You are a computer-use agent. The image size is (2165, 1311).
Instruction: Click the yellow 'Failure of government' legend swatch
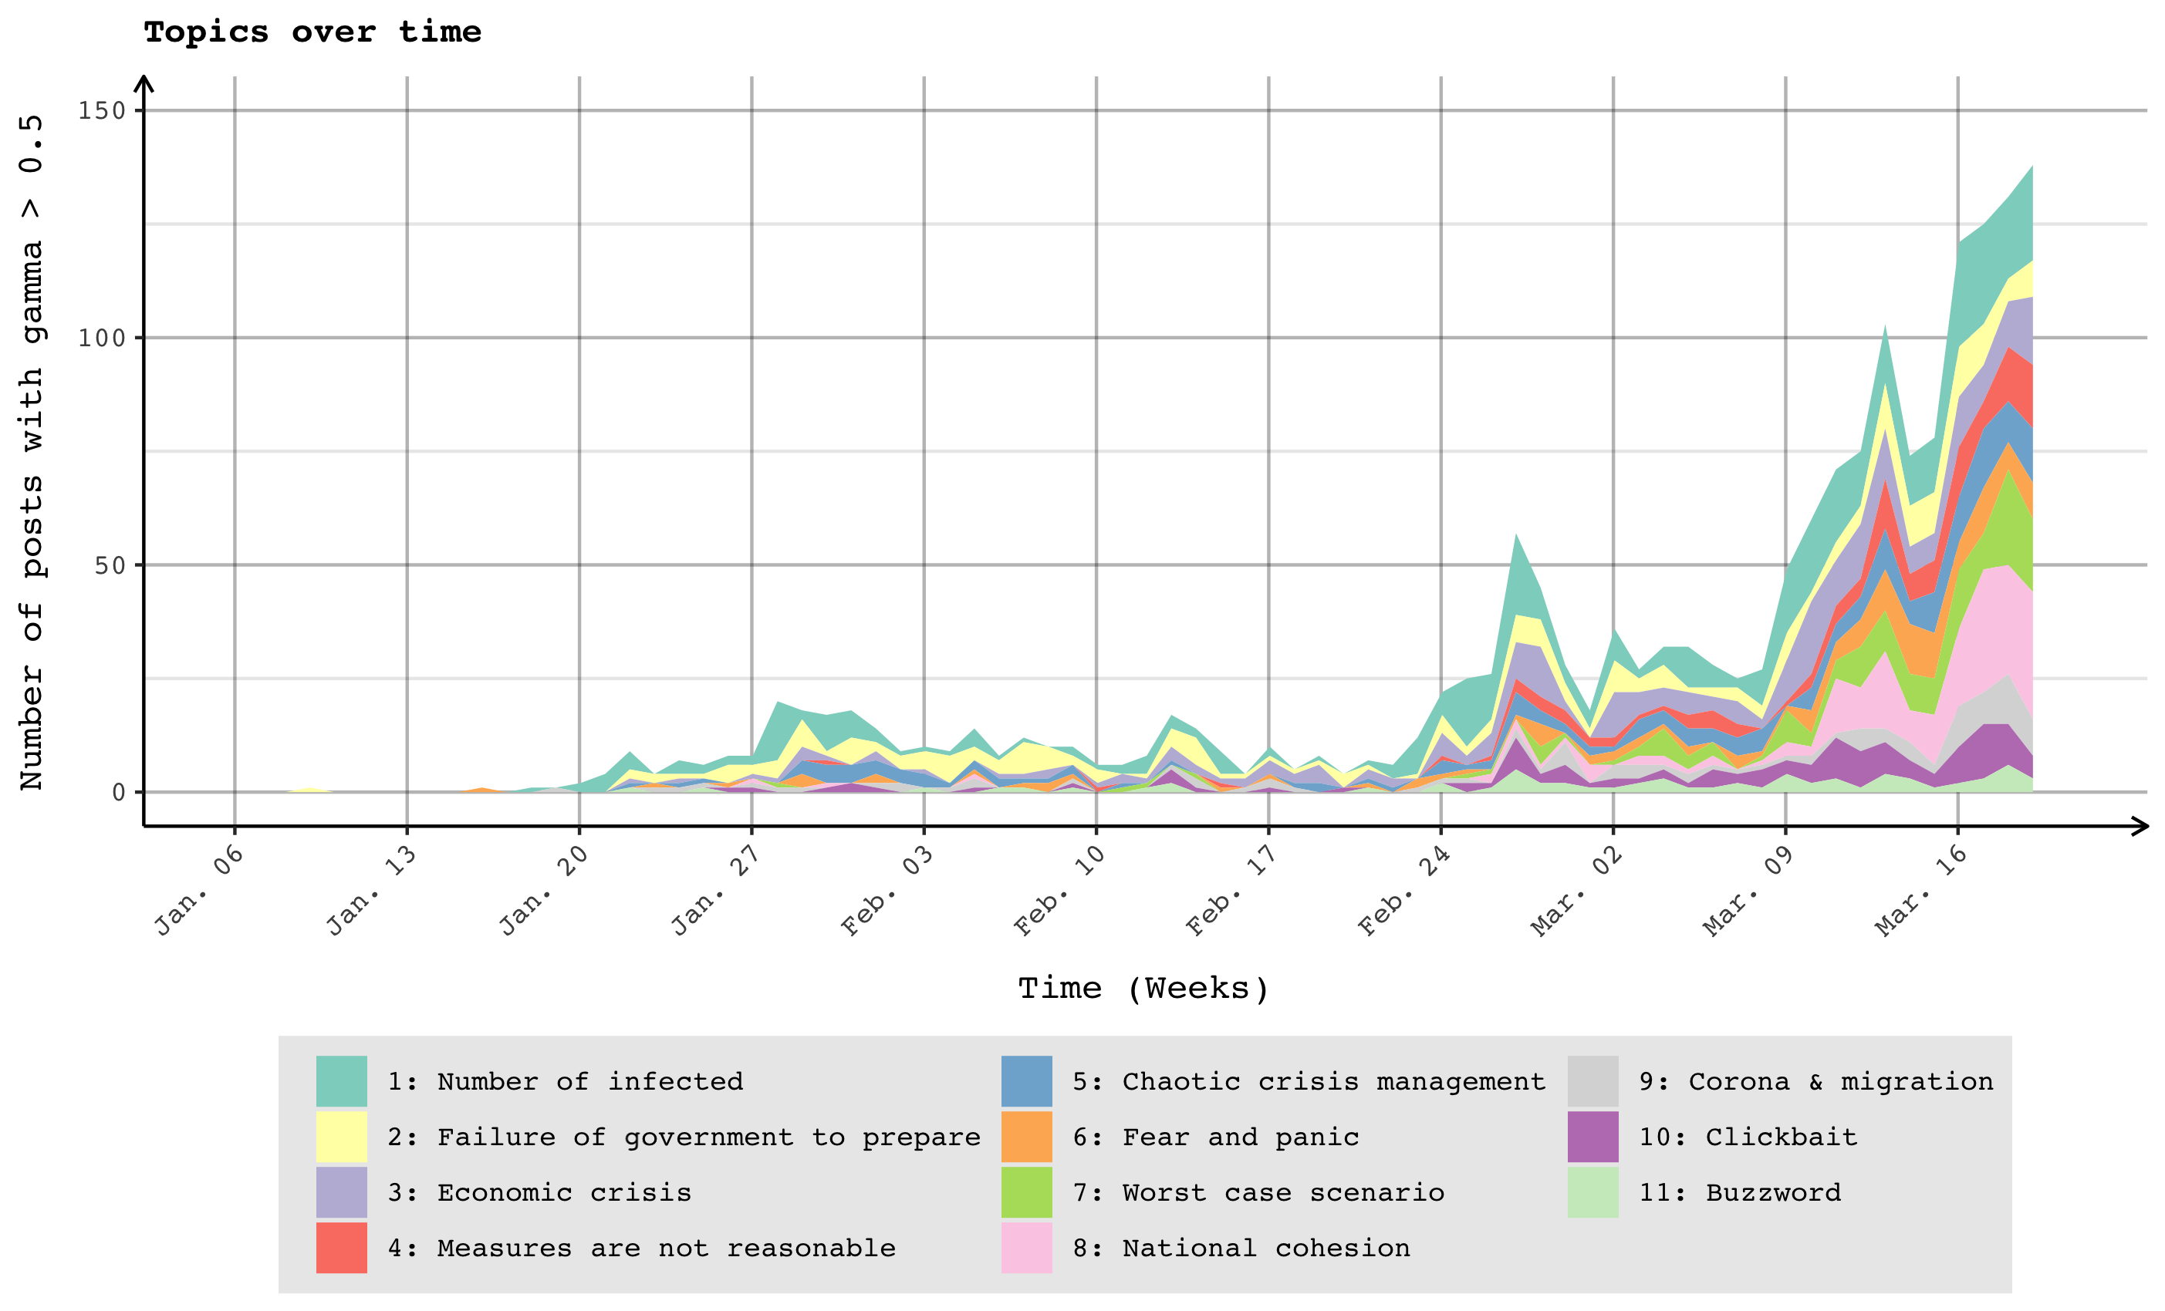click(x=341, y=1137)
